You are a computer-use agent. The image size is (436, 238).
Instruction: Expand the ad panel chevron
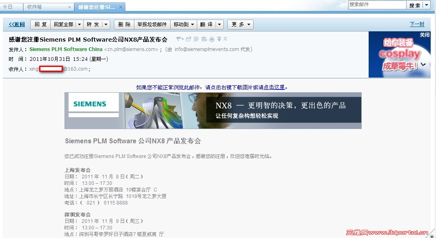click(423, 65)
